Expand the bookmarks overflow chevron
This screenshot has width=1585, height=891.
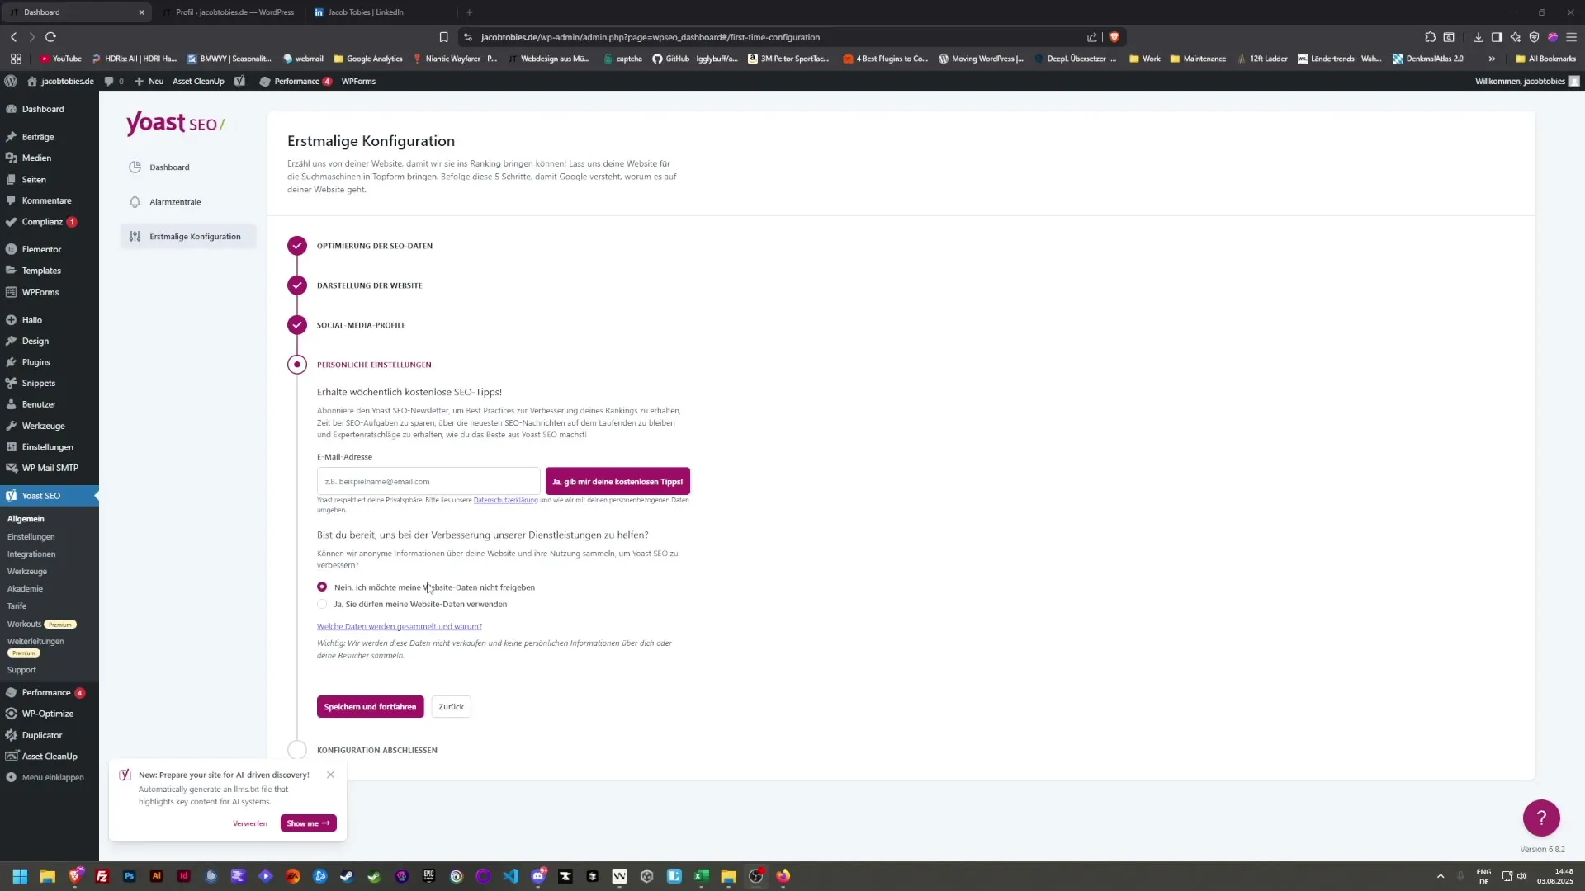click(x=1491, y=59)
